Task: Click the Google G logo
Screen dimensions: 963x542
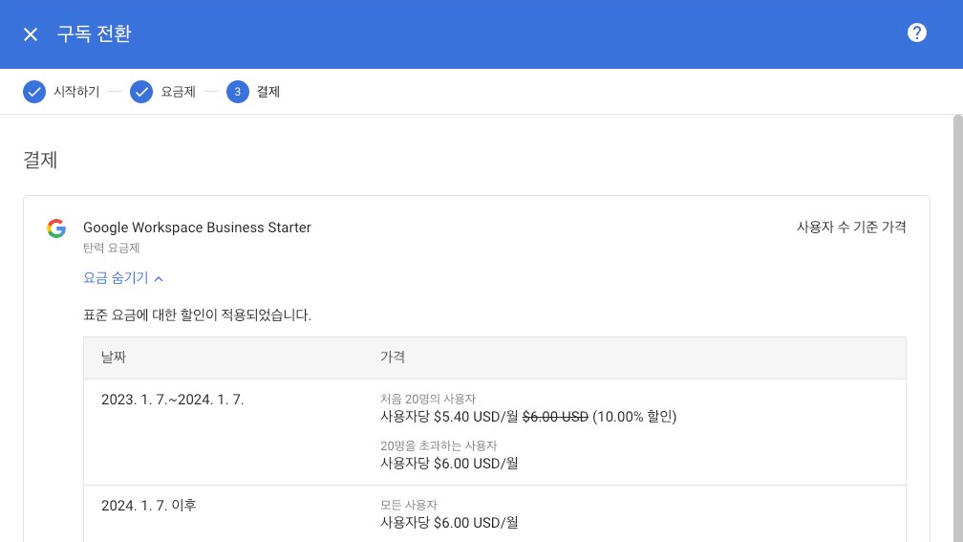Action: [56, 228]
